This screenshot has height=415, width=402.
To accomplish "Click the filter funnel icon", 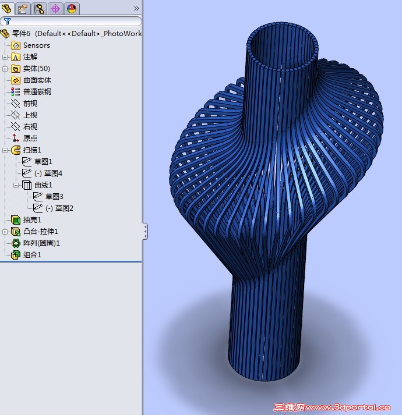I will coord(7,21).
